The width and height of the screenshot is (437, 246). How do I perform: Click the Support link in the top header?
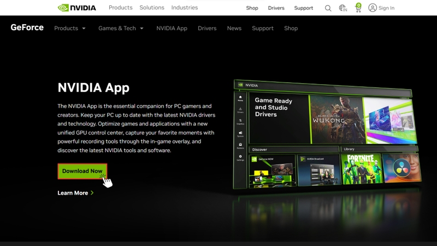click(x=304, y=8)
